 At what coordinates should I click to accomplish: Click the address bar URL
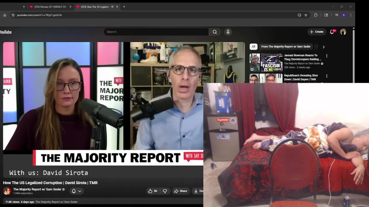pyautogui.click(x=39, y=15)
